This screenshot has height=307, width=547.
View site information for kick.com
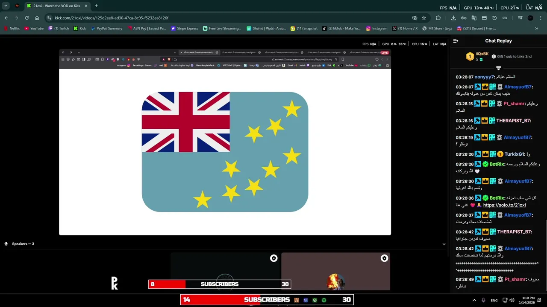49,18
